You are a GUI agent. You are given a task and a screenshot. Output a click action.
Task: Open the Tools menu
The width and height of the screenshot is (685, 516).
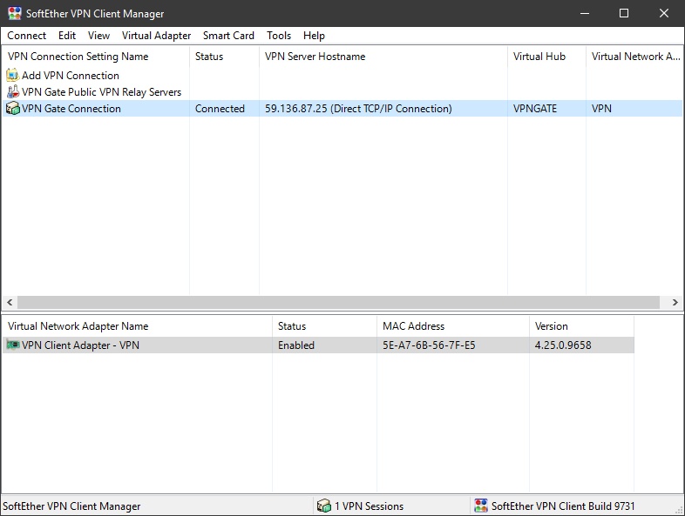click(x=279, y=36)
